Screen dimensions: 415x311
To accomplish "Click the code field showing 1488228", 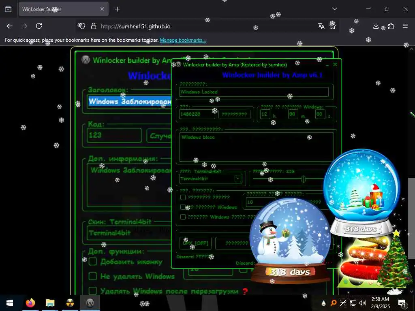I will click(197, 114).
